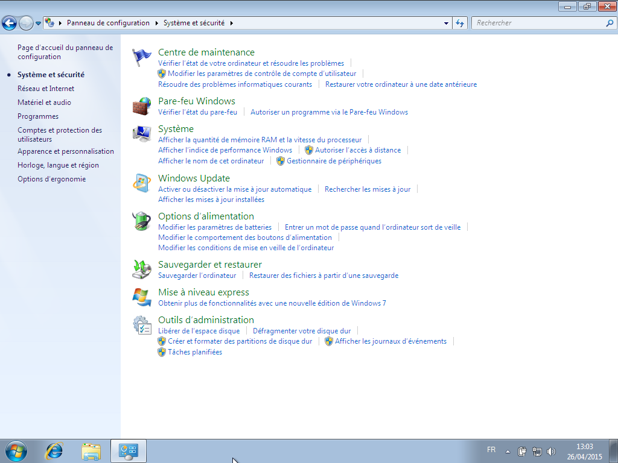Click the Show desktop strip by the clock
Viewport: 618px width, 463px height.
[613, 451]
